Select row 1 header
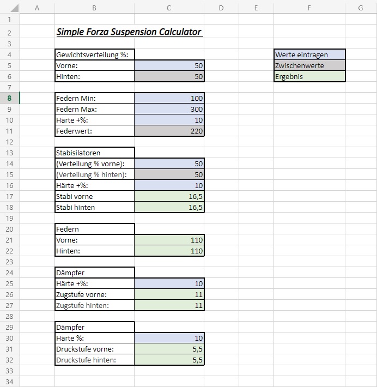The height and width of the screenshot is (387, 377). pyautogui.click(x=10, y=19)
